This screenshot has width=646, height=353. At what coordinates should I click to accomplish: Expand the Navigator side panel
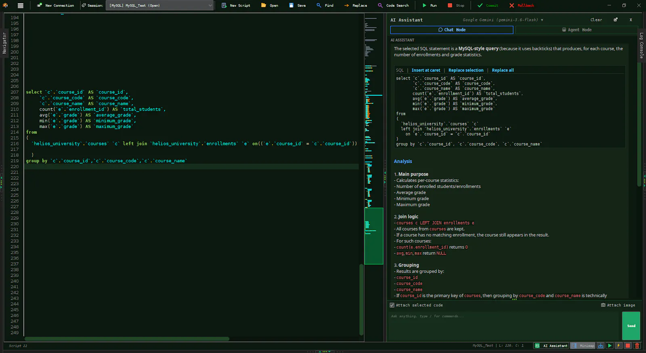tap(4, 43)
